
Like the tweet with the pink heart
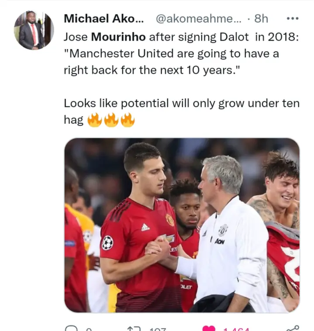pyautogui.click(x=209, y=328)
